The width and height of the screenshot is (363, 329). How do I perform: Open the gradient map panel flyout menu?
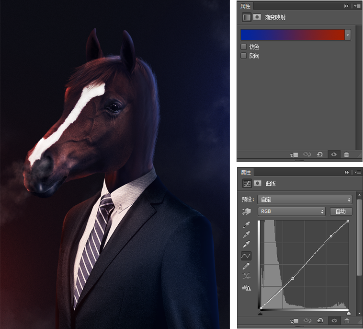[357, 6]
